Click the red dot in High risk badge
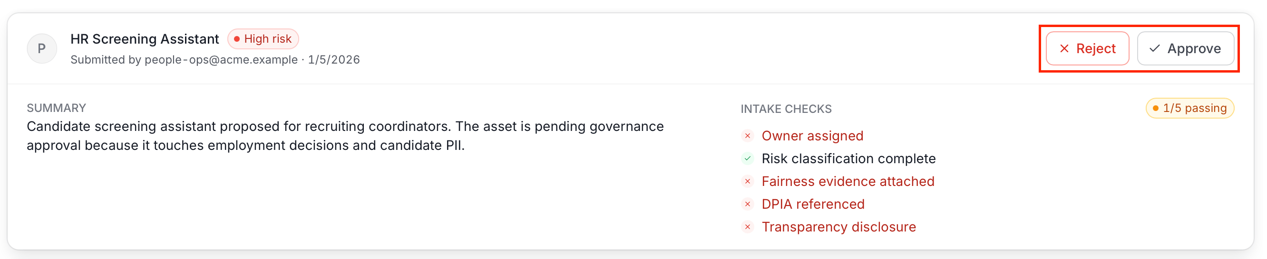Viewport: 1267px width, 259px height. [x=236, y=39]
